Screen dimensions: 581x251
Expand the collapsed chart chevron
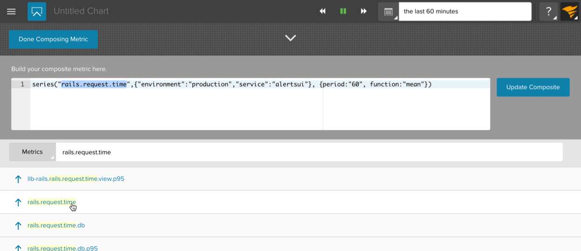point(290,38)
